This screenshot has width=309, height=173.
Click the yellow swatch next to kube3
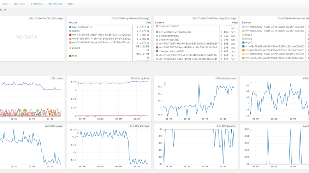70,48
